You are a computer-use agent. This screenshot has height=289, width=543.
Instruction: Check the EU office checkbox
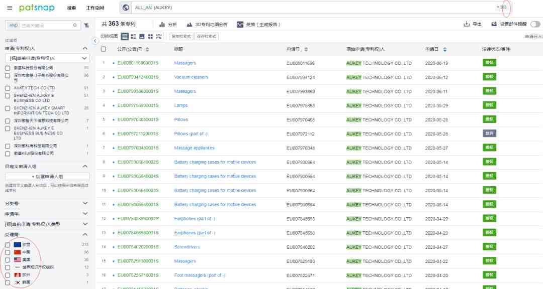click(8, 245)
